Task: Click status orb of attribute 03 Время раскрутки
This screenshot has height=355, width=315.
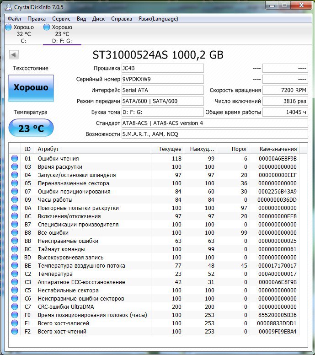Action: pos(15,167)
